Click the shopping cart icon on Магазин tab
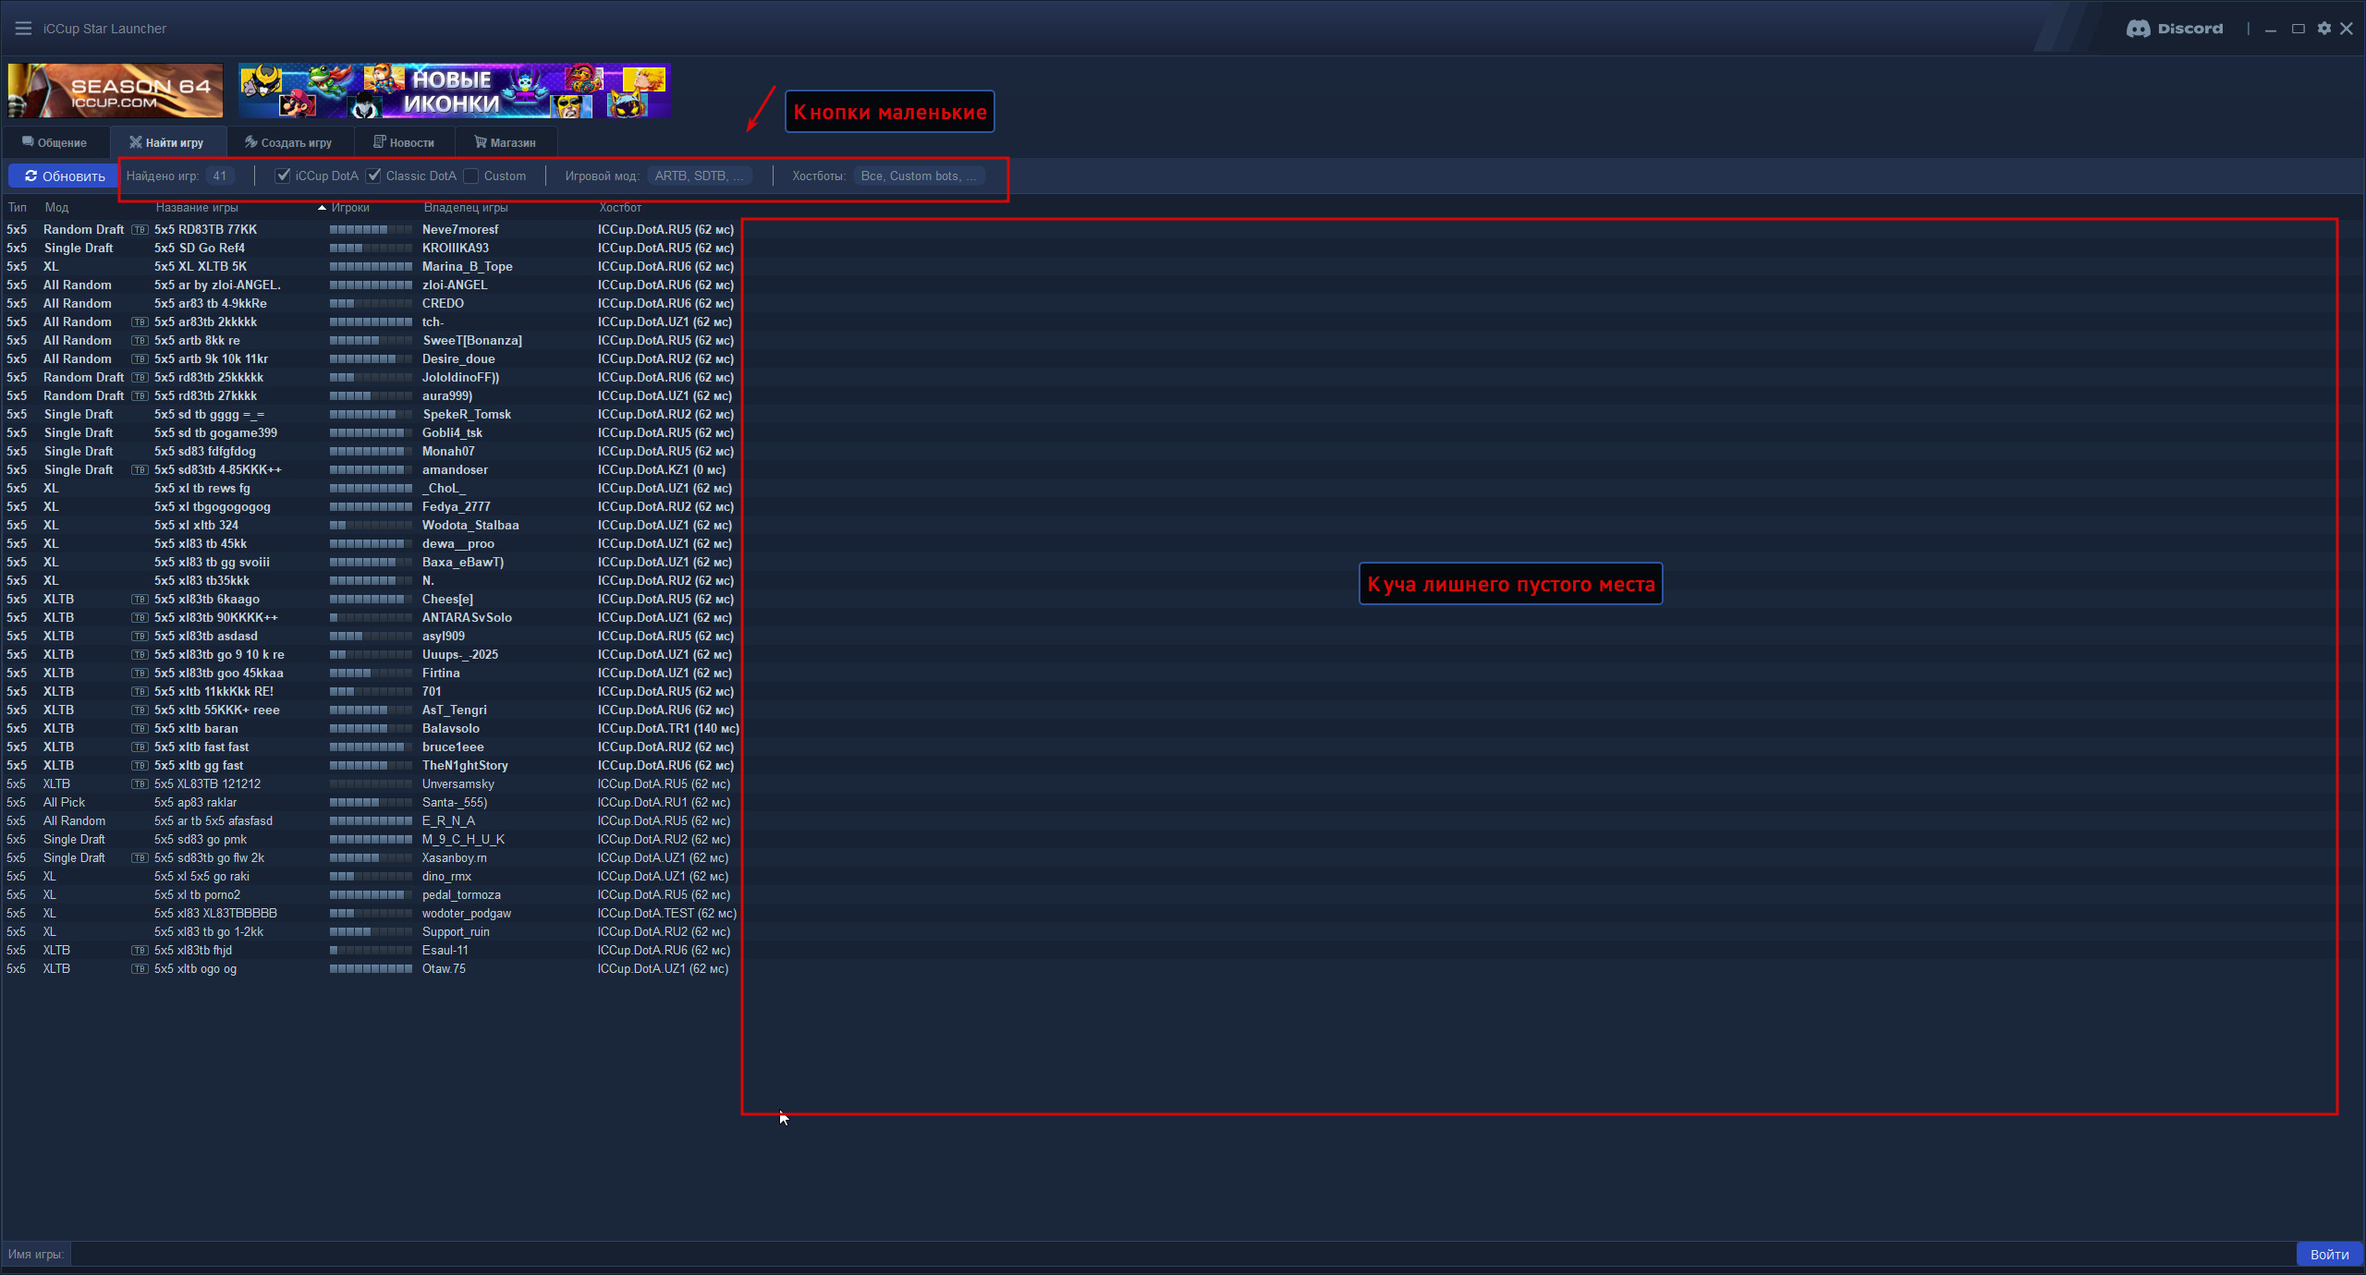 pos(480,142)
